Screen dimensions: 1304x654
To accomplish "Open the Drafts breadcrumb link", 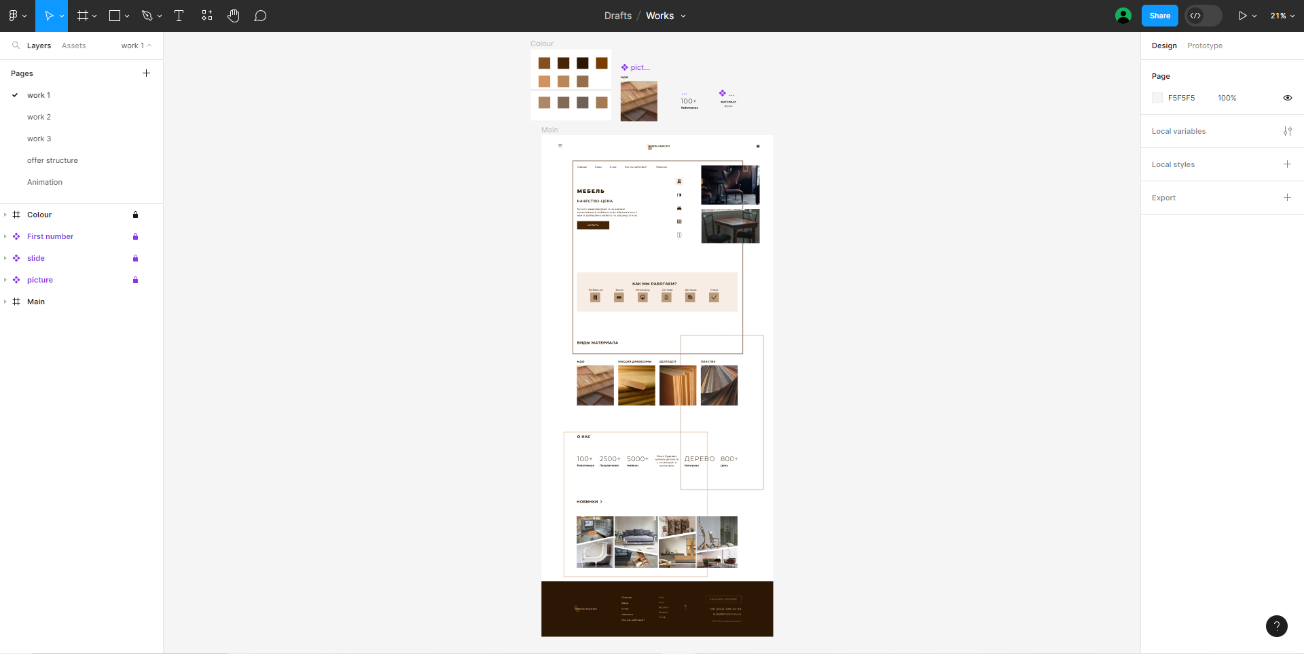I will click(x=618, y=16).
